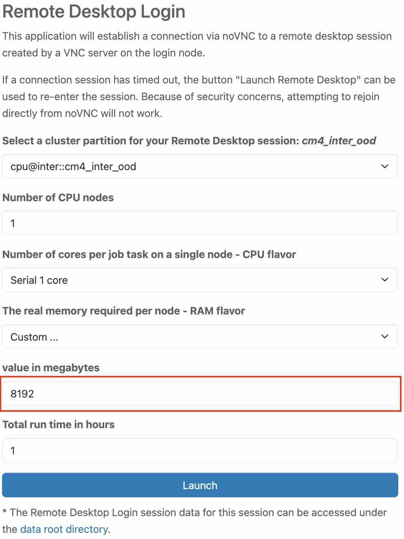
Task: Click the Number of CPU nodes input
Action: [x=200, y=223]
